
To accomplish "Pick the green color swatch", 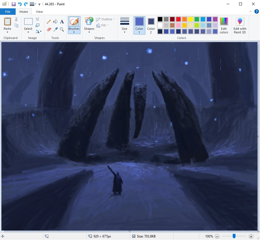I will tap(197, 19).
